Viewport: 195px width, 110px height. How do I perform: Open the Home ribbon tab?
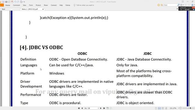[8, 5]
